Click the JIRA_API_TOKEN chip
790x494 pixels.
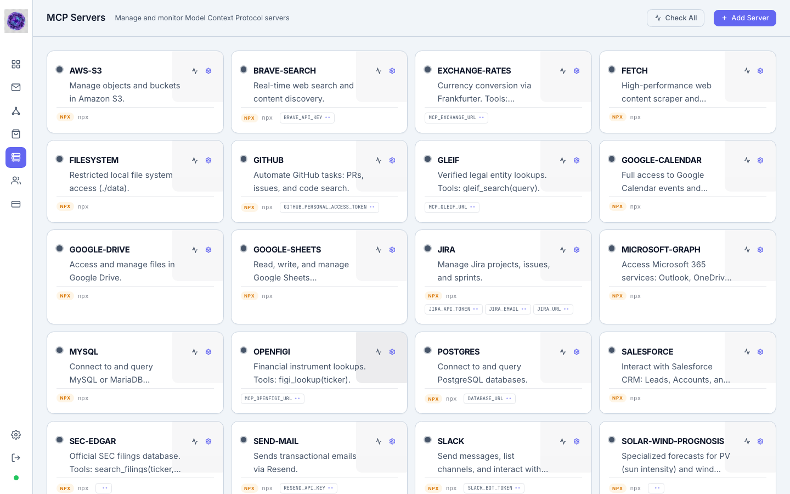coord(454,309)
